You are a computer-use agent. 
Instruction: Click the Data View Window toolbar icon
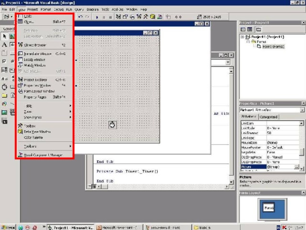pos(153,17)
